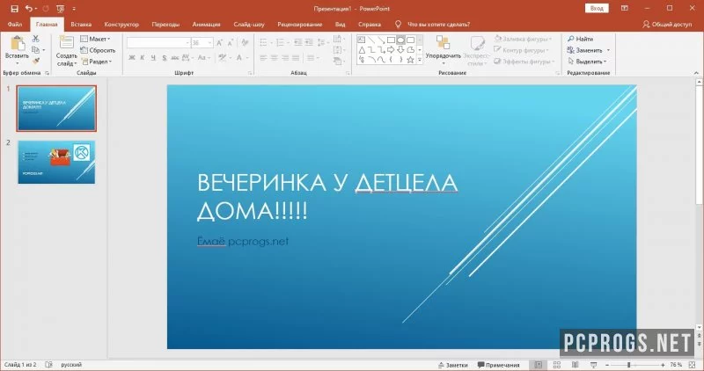Screen dimensions: 704x371
Task: Switch to the Вставка tab
Action: tap(81, 25)
